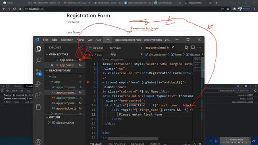Open Source Control view with badge
The image size is (258, 145).
click(39, 72)
